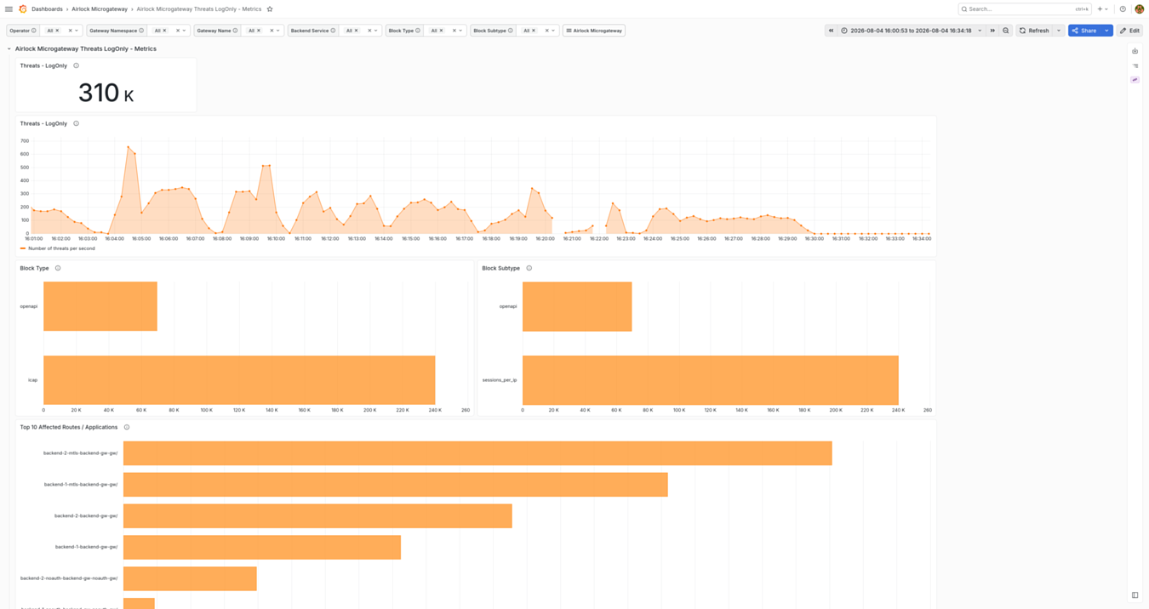Show info for Block Type panel
The height and width of the screenshot is (609, 1149).
pyautogui.click(x=58, y=268)
